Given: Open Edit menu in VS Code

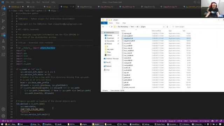Looking at the screenshot, I should (13, 2).
